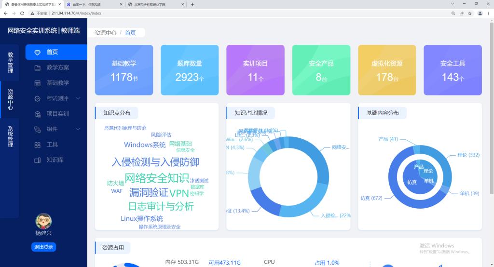The image size is (494, 267).
Task: Click the page vertical scrollbar
Action: 492,107
